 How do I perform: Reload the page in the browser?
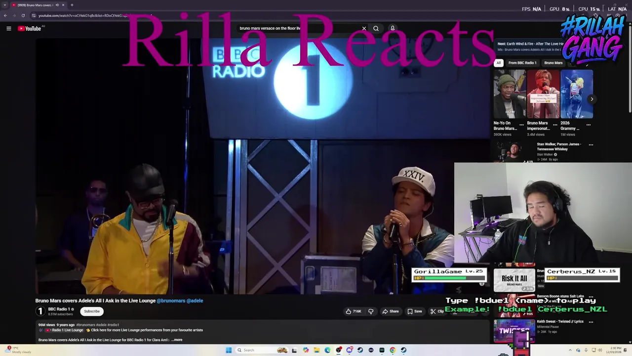pyautogui.click(x=23, y=15)
